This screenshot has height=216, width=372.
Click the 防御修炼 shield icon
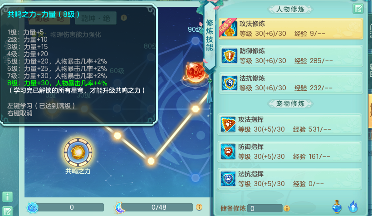tap(229, 56)
